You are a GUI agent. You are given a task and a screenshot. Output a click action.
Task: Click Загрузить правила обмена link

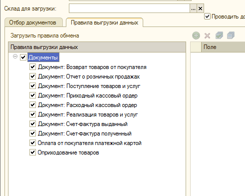pyautogui.click(x=44, y=35)
